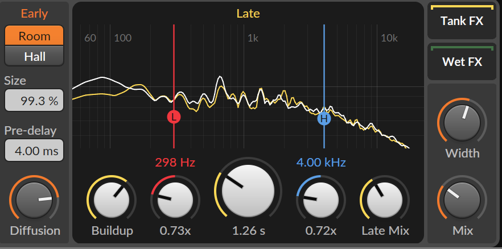502x249 pixels.
Task: Click the red L crossover handle
Action: click(x=174, y=117)
